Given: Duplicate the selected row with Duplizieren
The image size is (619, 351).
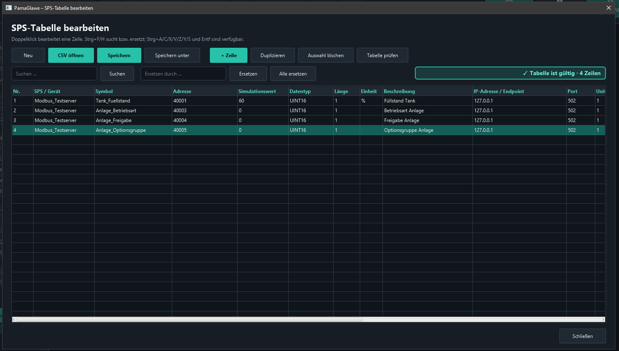Looking at the screenshot, I should (273, 56).
